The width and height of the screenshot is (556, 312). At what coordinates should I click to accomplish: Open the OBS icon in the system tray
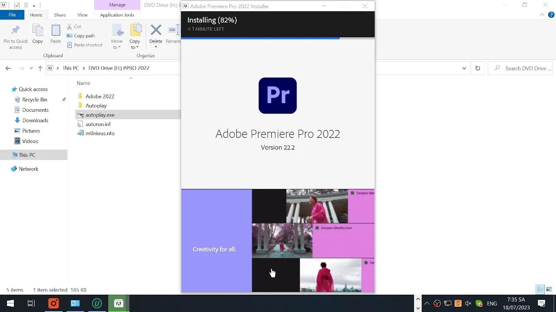click(437, 303)
